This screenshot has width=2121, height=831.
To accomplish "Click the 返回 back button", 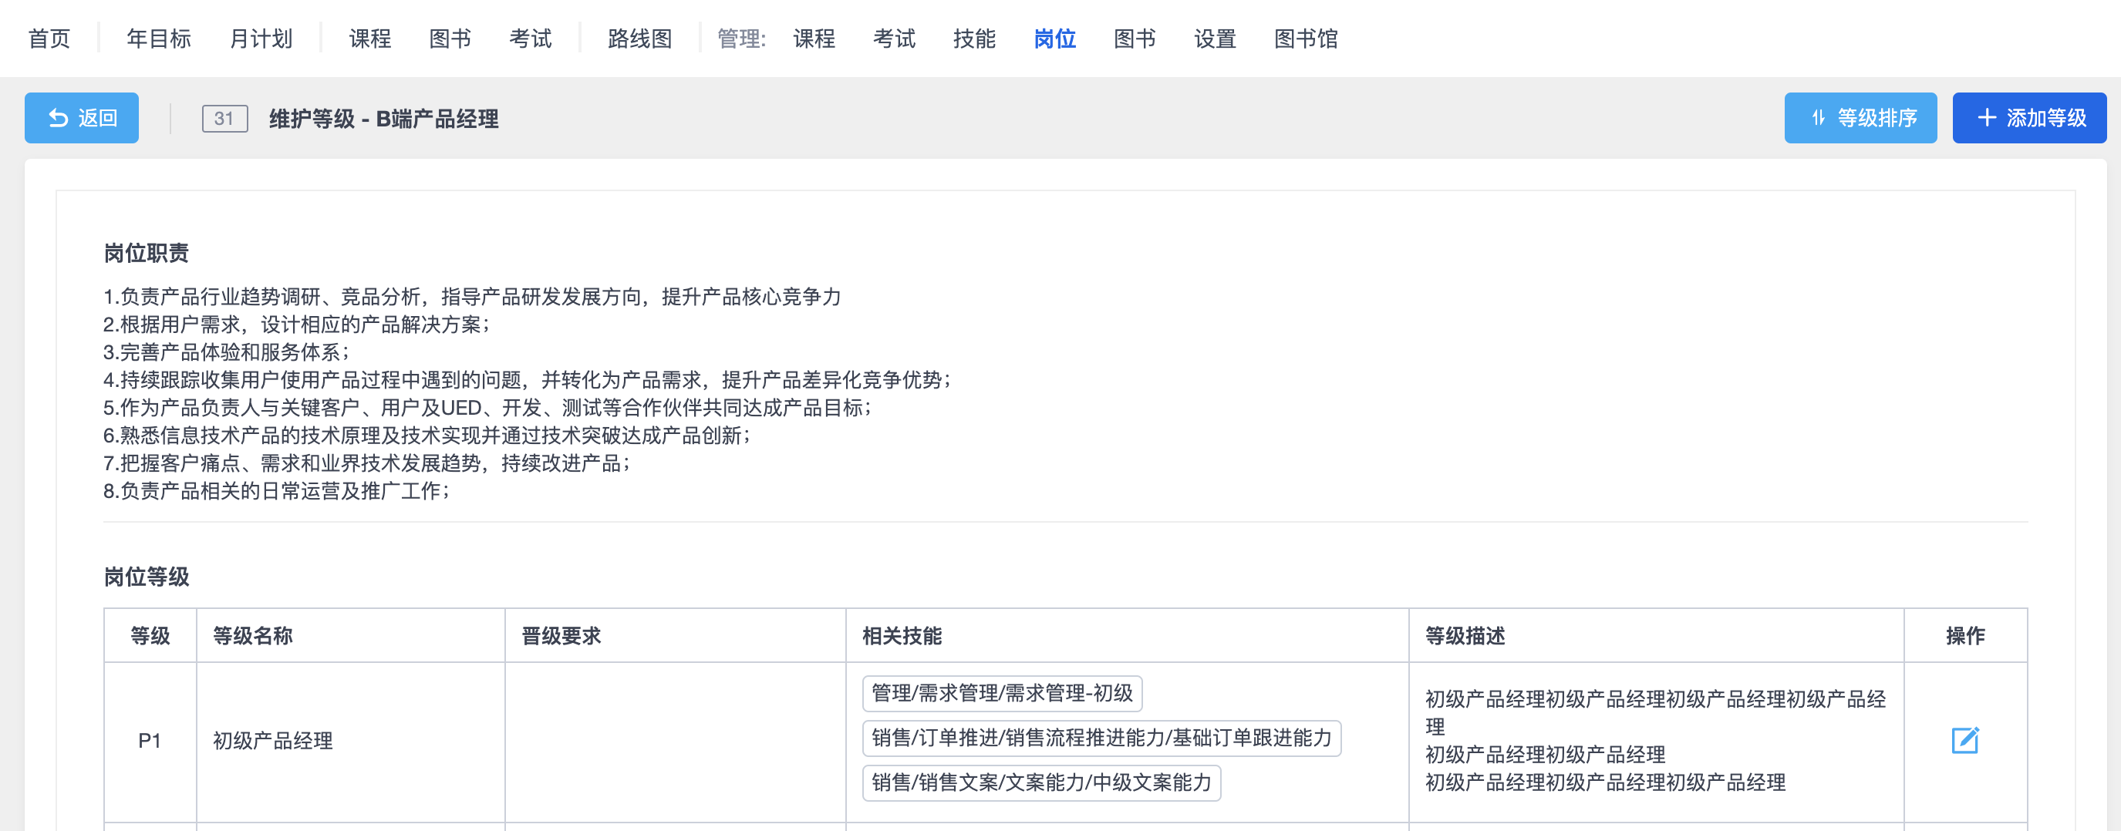I will click(x=82, y=118).
